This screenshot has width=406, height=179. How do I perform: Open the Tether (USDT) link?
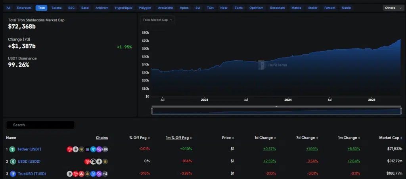point(29,149)
